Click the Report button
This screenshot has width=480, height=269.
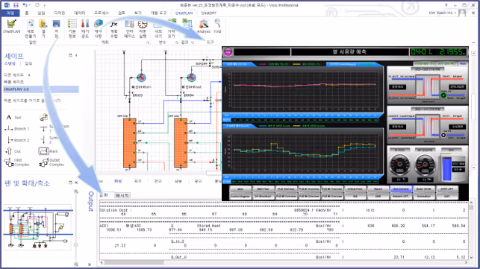pyautogui.click(x=378, y=189)
